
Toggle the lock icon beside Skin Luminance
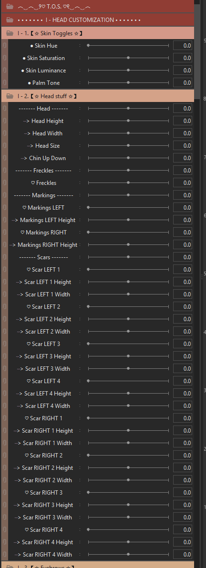tap(4, 70)
